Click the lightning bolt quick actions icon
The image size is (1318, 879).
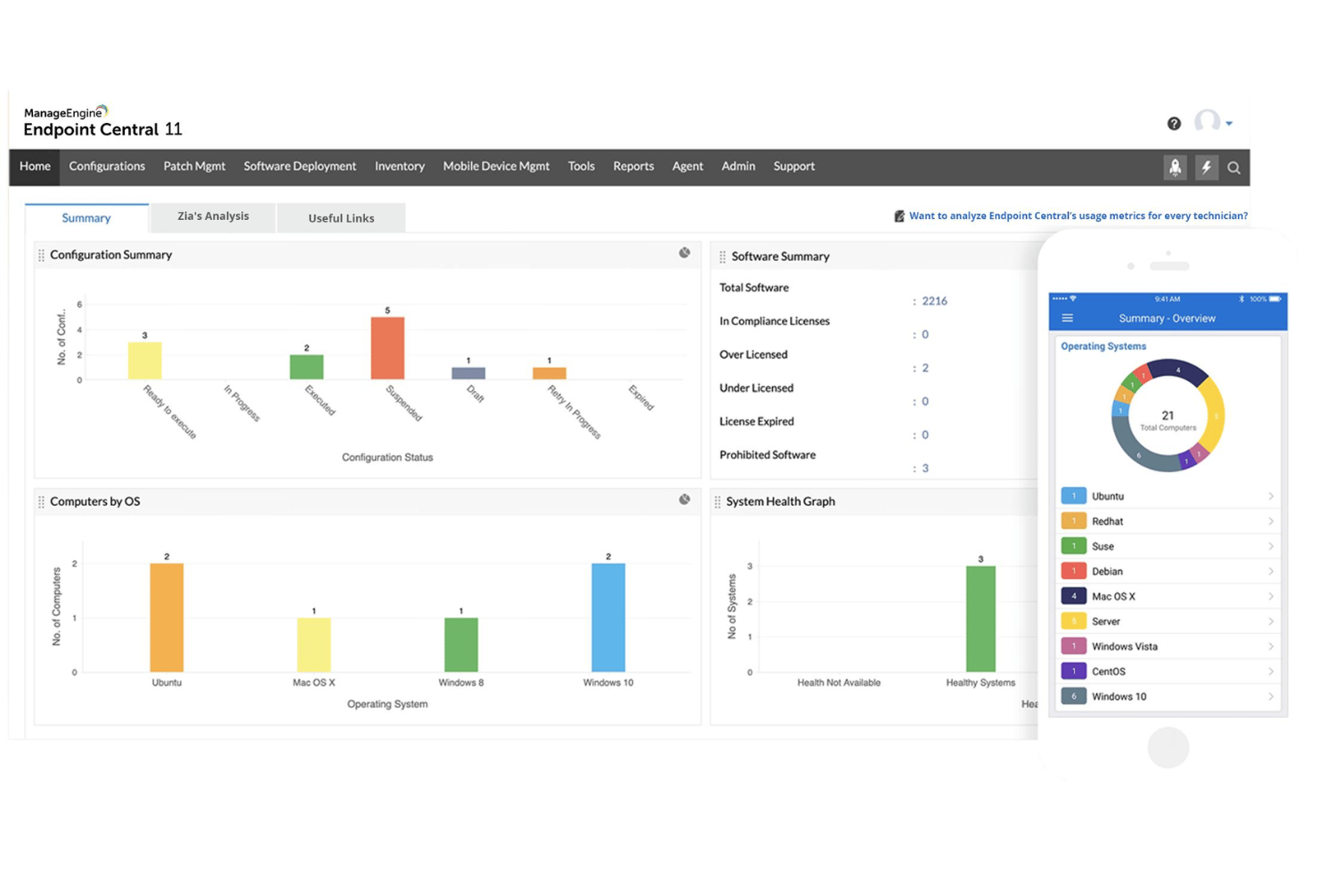[1207, 167]
